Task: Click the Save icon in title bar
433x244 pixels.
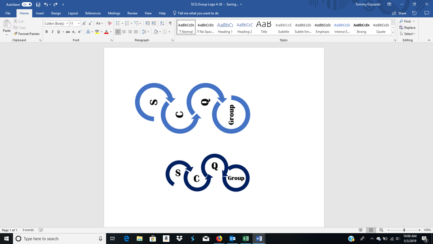Action: (38, 4)
